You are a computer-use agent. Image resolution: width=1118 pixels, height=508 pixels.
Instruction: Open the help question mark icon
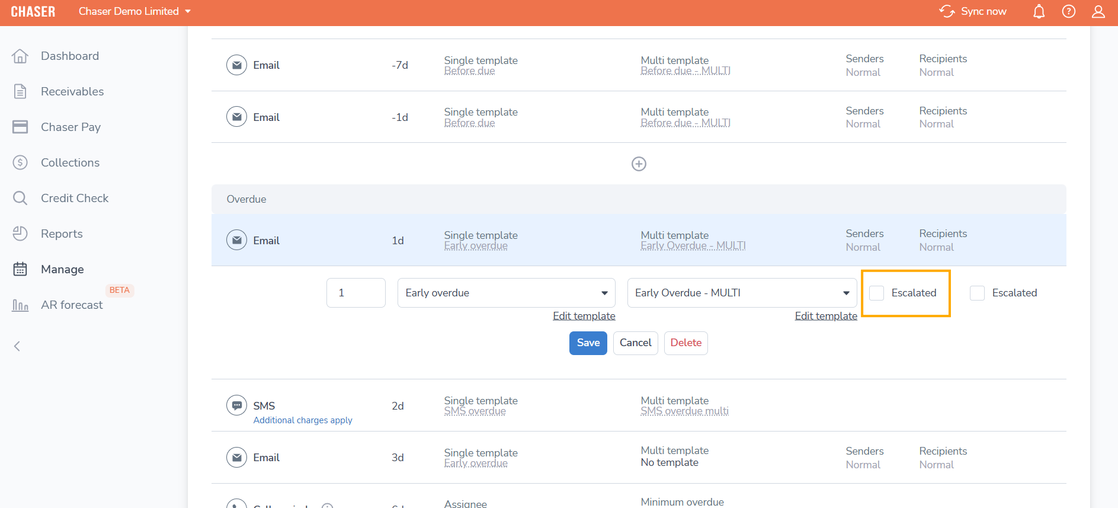point(1068,12)
